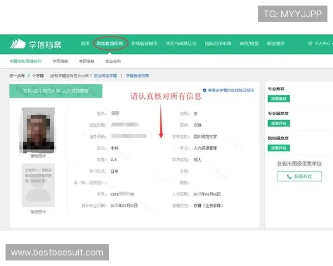
Task: Click the 各省市图像采集单位 heading
Action: coord(299,163)
